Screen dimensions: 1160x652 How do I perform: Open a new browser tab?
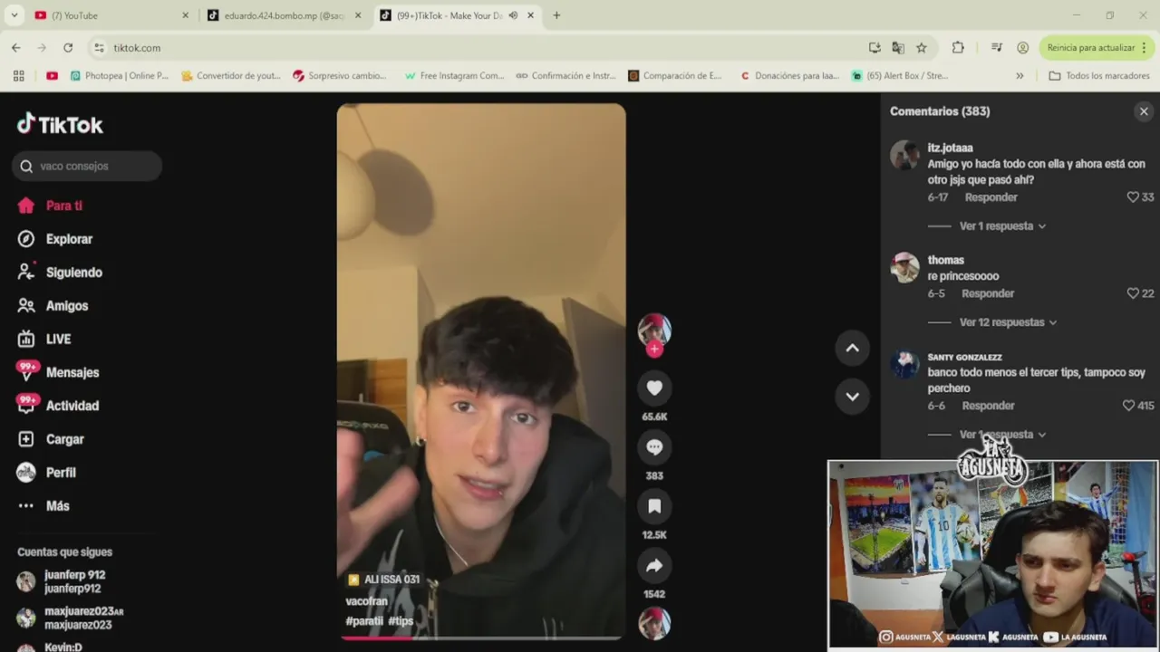click(556, 15)
